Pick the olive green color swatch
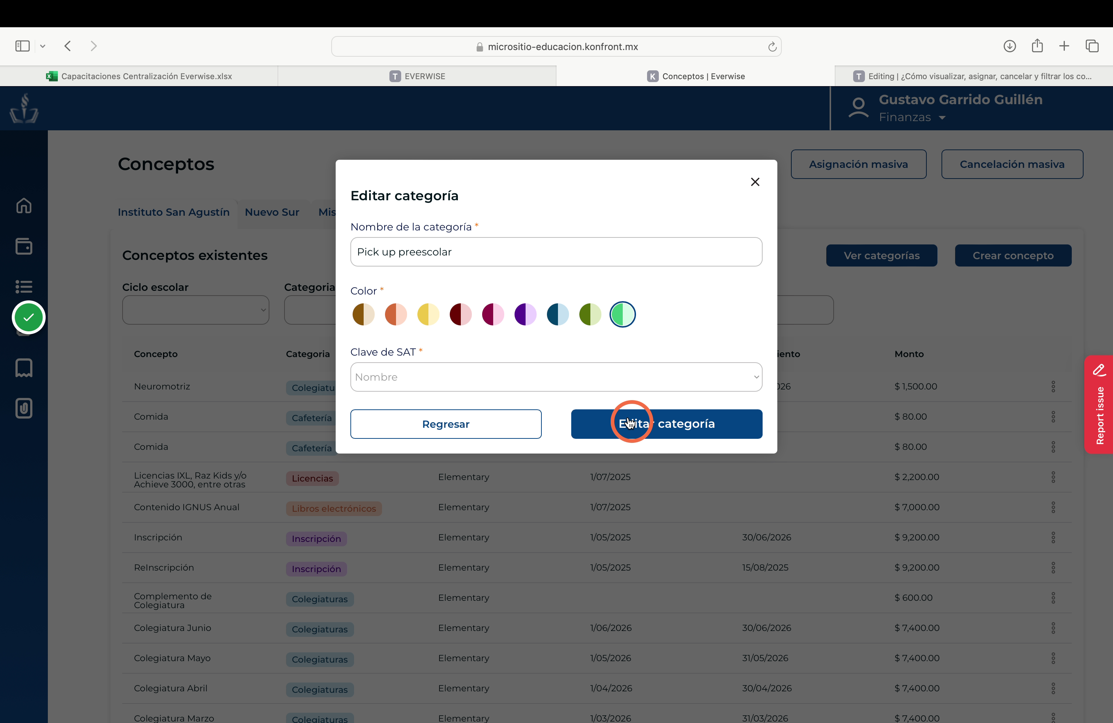1113x723 pixels. pos(590,314)
